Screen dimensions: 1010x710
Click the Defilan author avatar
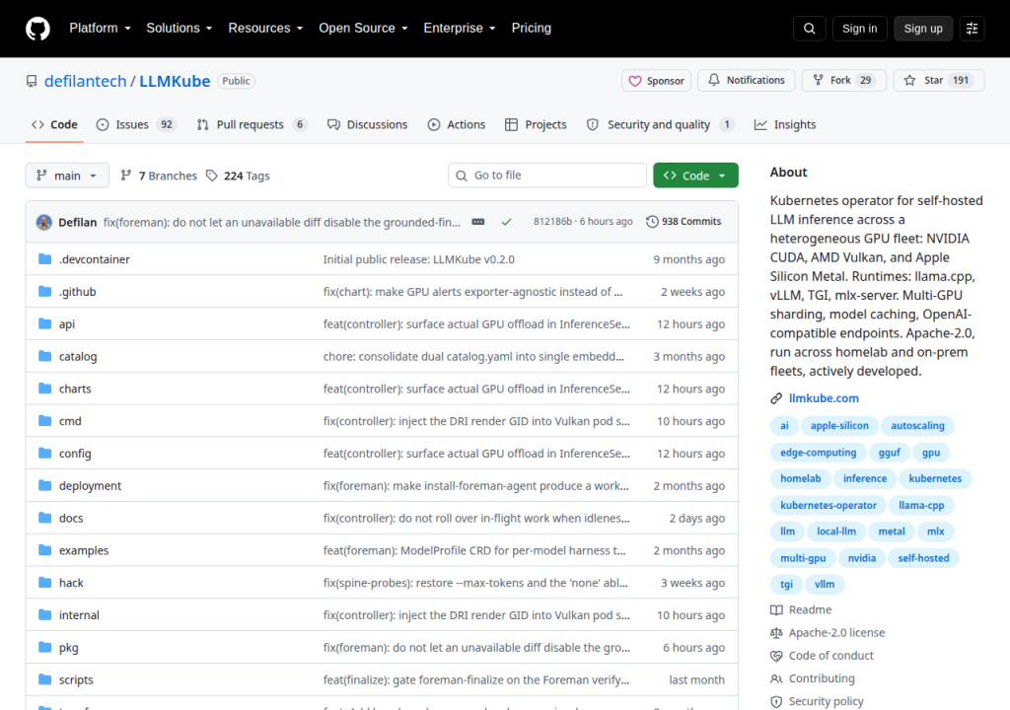(43, 222)
